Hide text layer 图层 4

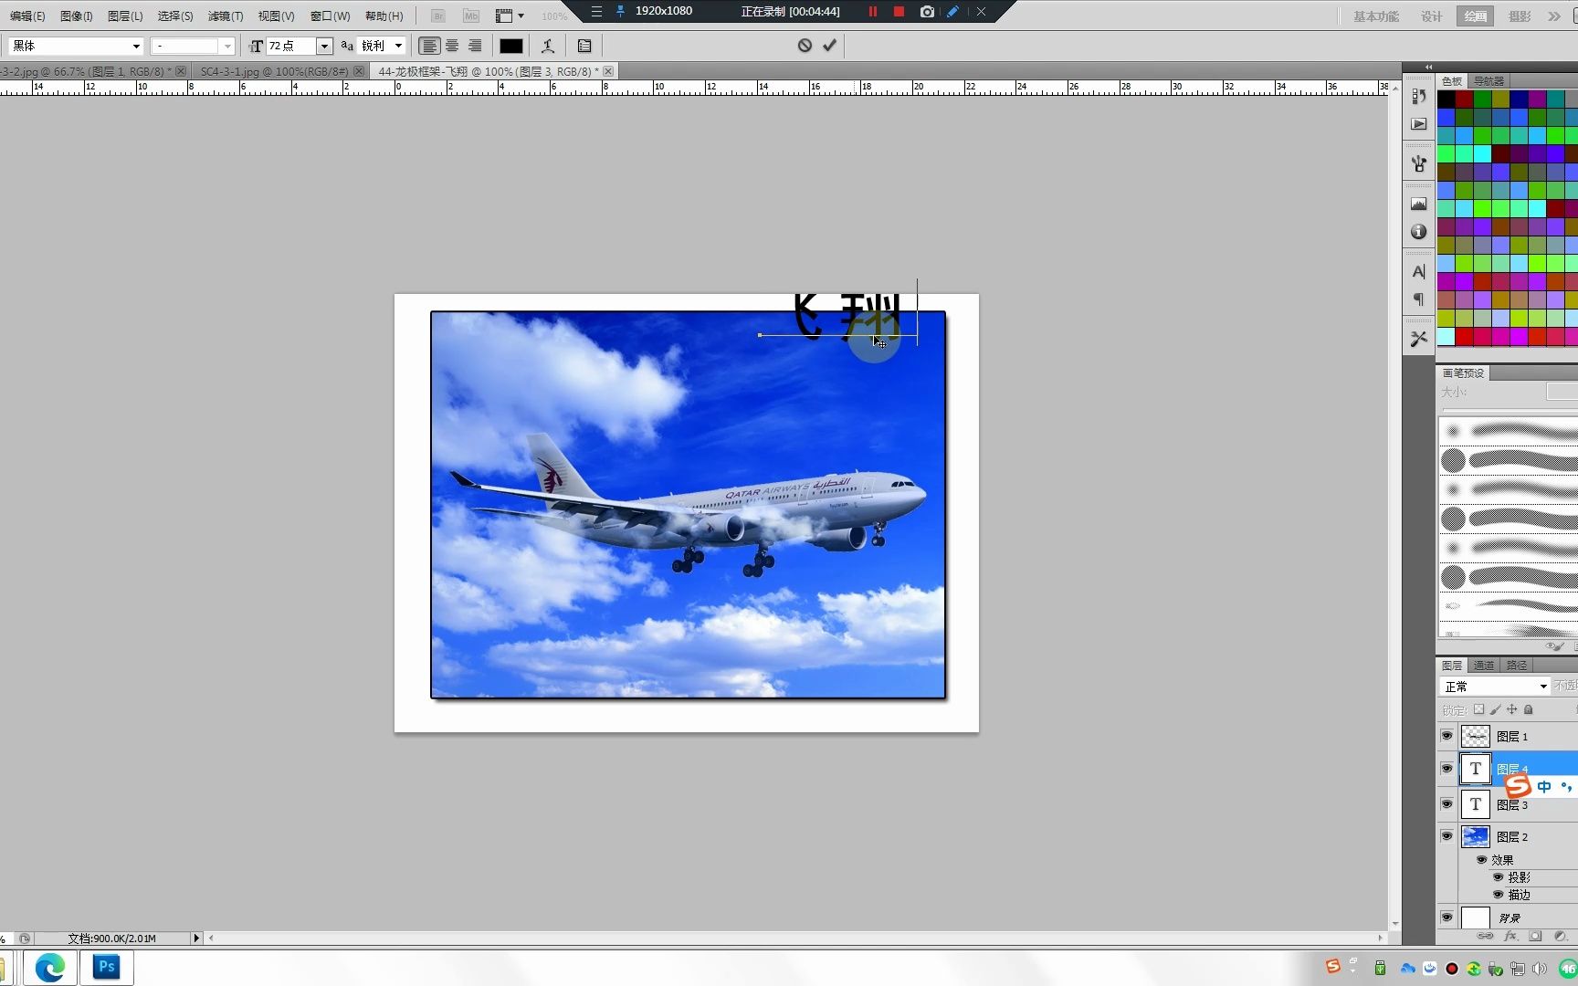(1446, 769)
